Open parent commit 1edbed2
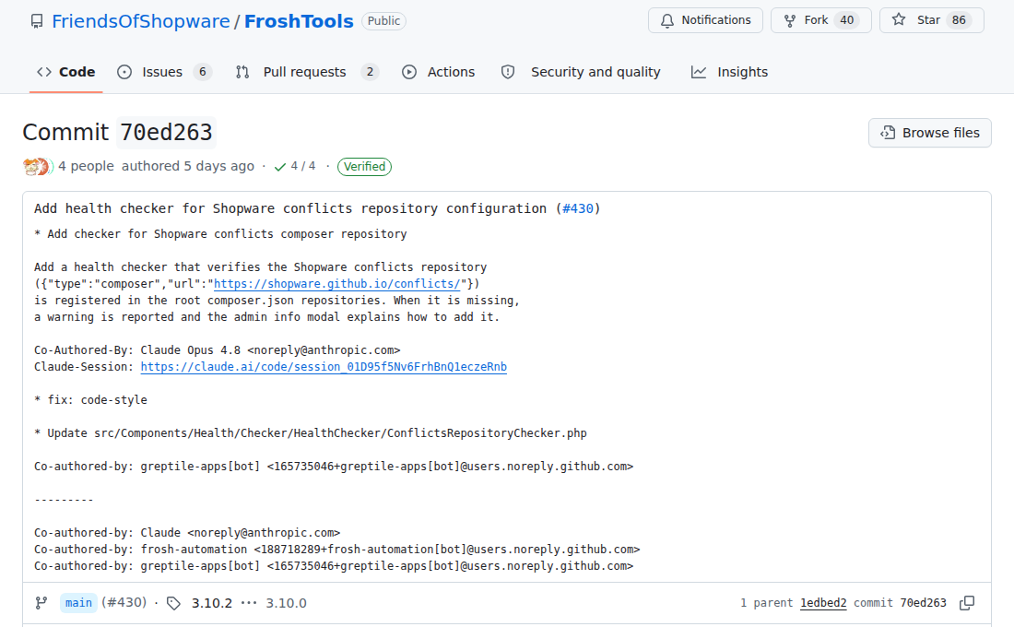Screen dimensions: 1014x627 (823, 602)
